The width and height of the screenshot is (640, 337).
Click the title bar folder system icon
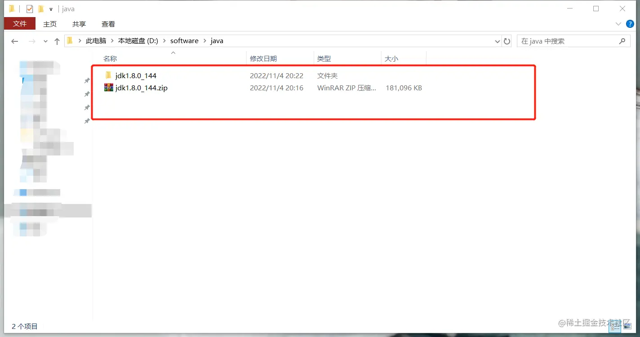pyautogui.click(x=12, y=9)
